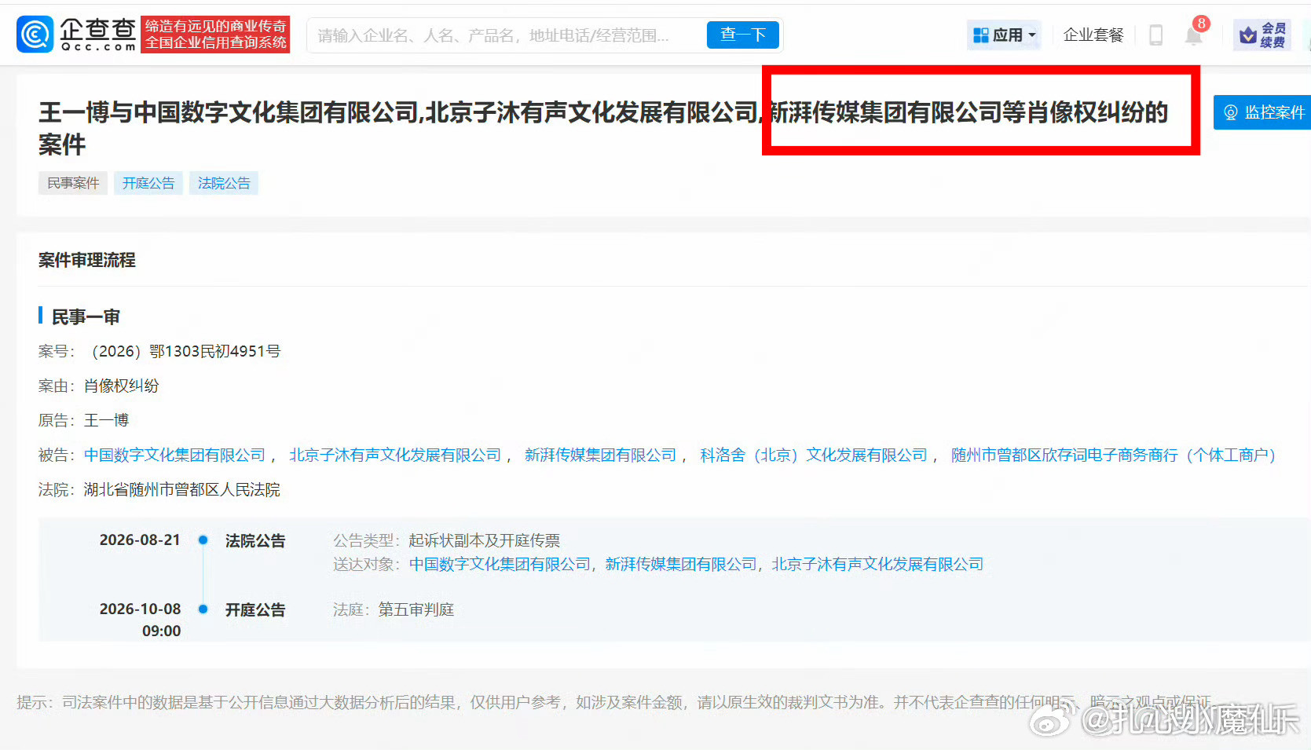This screenshot has height=750, width=1311.
Task: Click the 会员续费 membership crown button
Action: tap(1262, 35)
